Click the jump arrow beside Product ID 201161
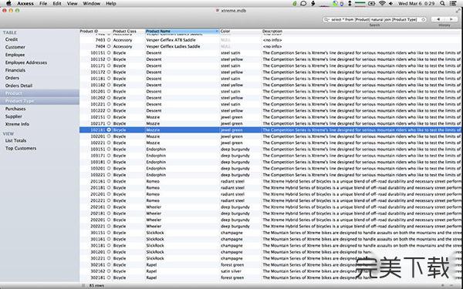The image size is (463, 289). tap(109, 181)
